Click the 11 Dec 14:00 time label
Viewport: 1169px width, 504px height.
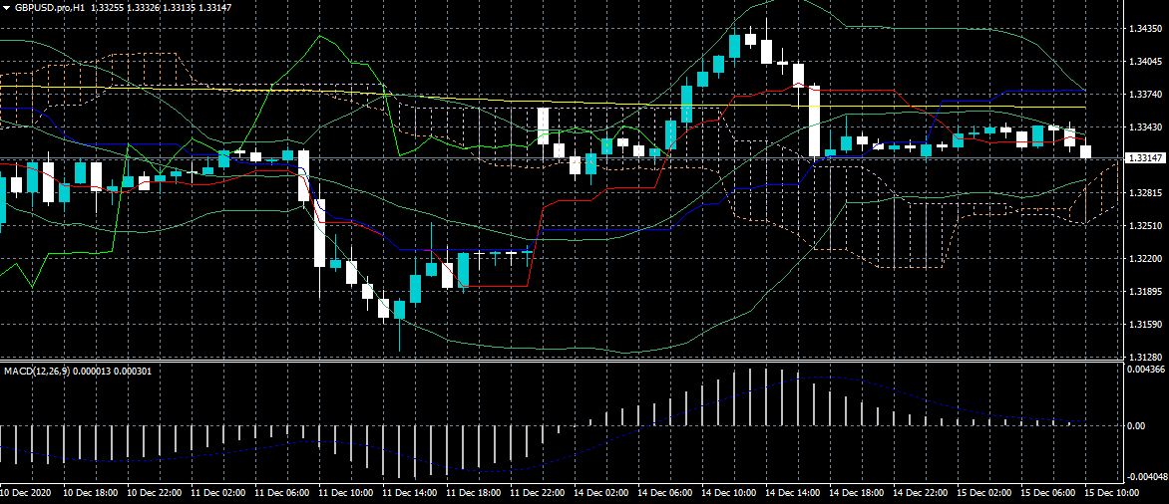[x=409, y=493]
